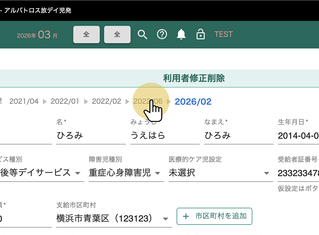Open TEST account label

point(223,34)
